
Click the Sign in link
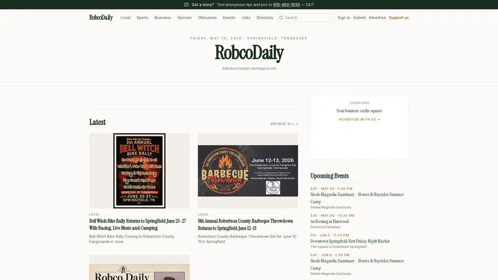[x=343, y=18]
